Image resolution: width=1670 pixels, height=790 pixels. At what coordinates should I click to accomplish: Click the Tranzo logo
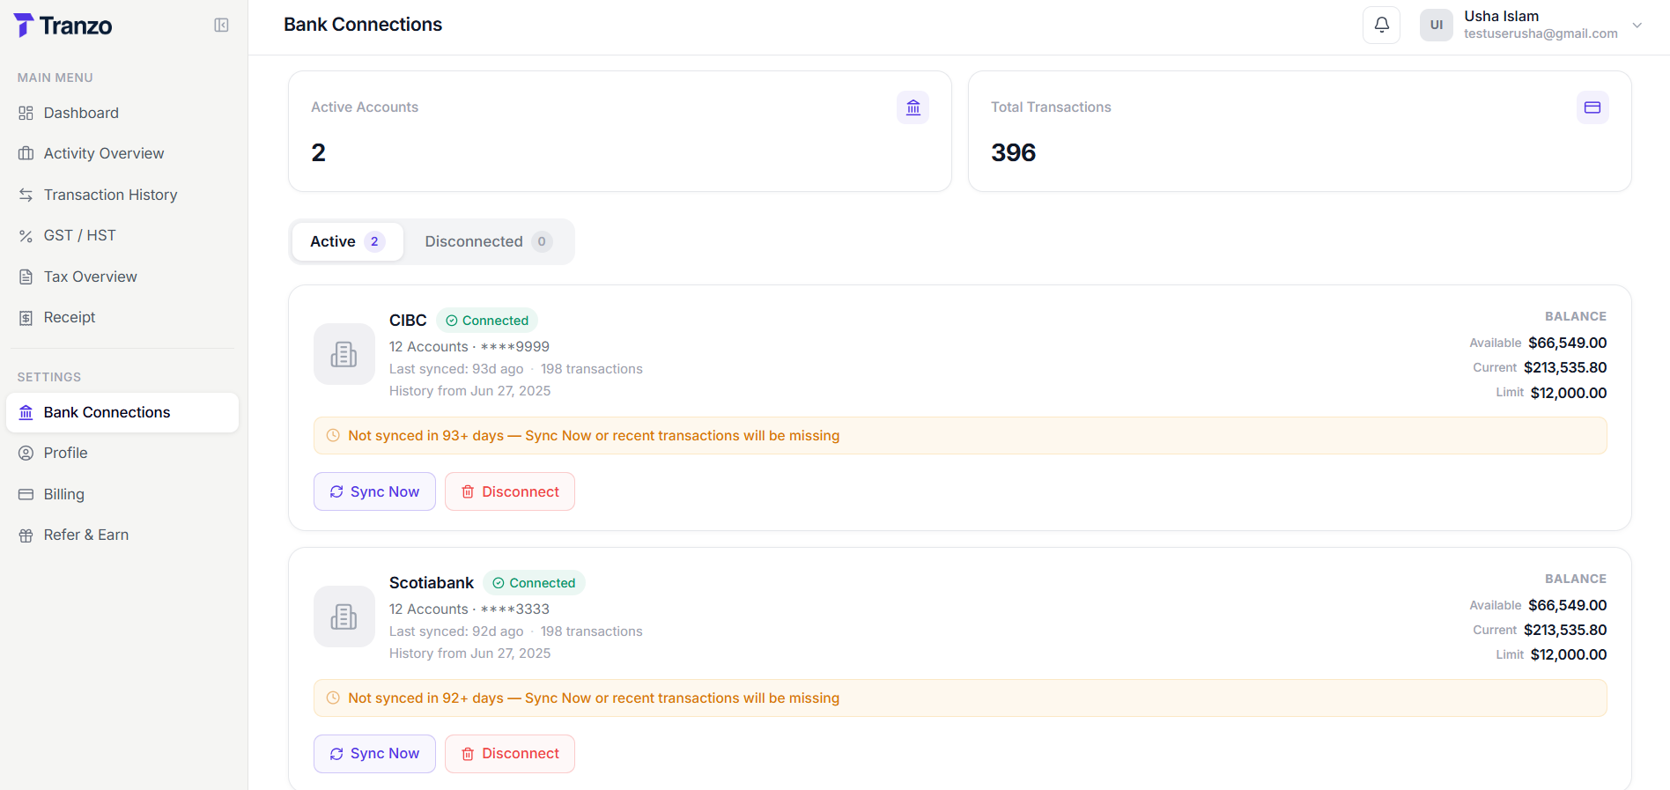pos(63,26)
